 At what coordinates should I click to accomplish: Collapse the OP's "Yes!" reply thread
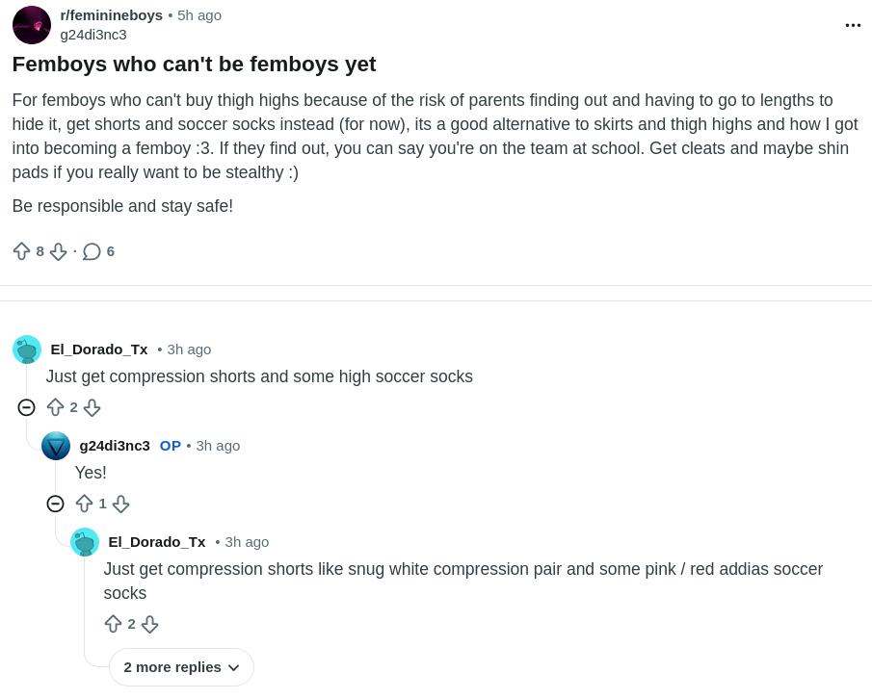coord(55,504)
